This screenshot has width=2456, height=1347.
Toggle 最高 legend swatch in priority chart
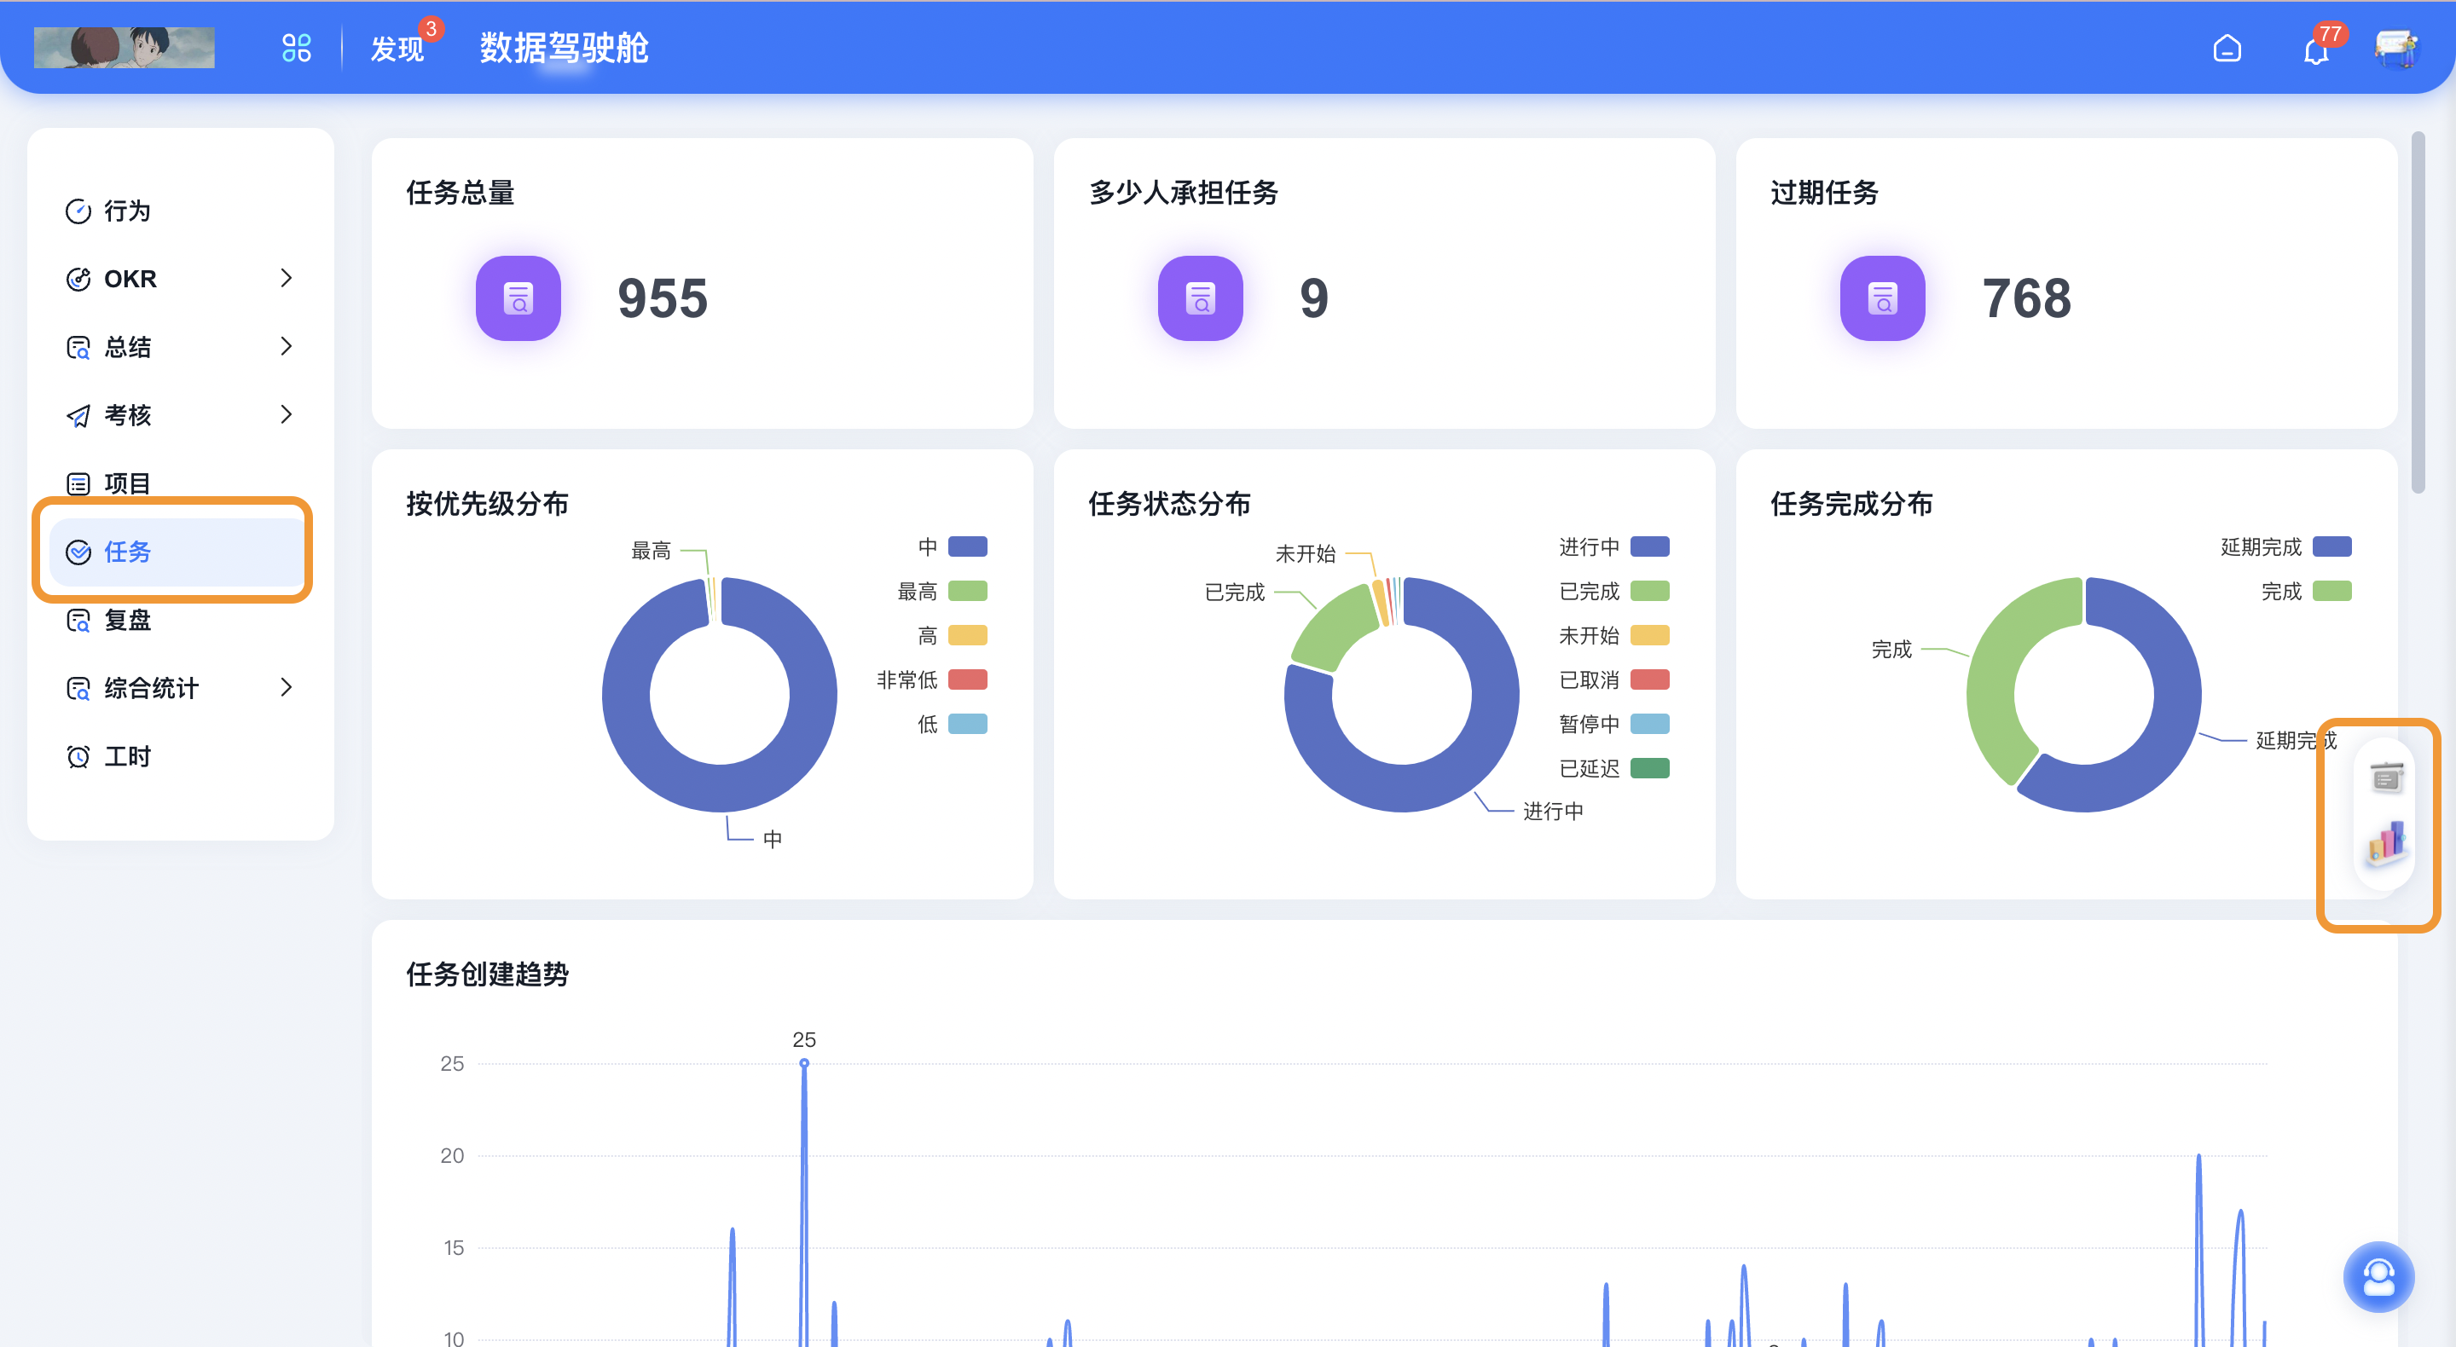967,591
